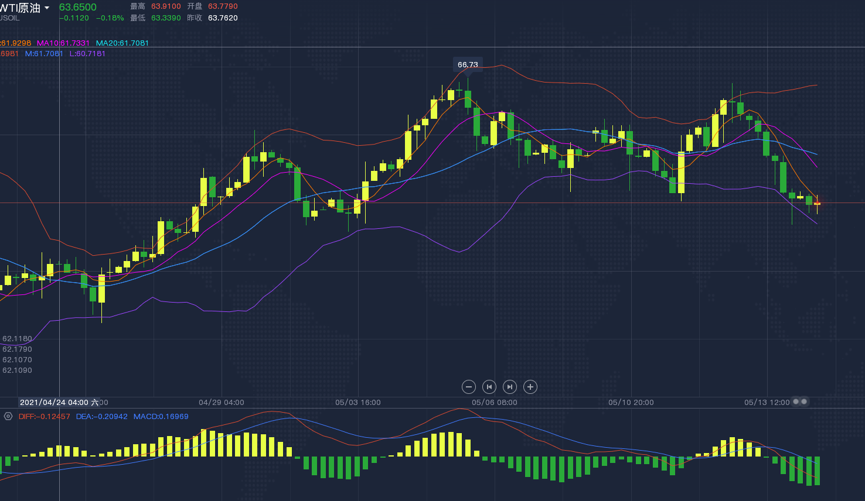Image resolution: width=865 pixels, height=501 pixels.
Task: Click the MA10 moving average label
Action: click(63, 43)
